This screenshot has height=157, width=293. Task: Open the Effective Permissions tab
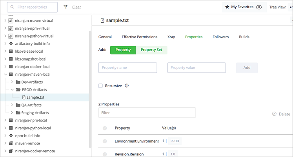(139, 37)
